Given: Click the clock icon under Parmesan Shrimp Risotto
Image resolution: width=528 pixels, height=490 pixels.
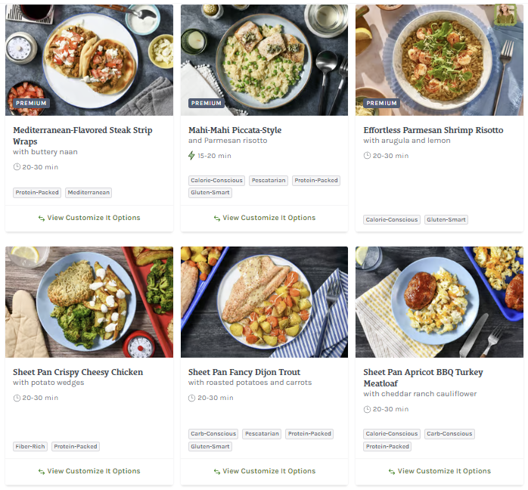Looking at the screenshot, I should (x=367, y=156).
